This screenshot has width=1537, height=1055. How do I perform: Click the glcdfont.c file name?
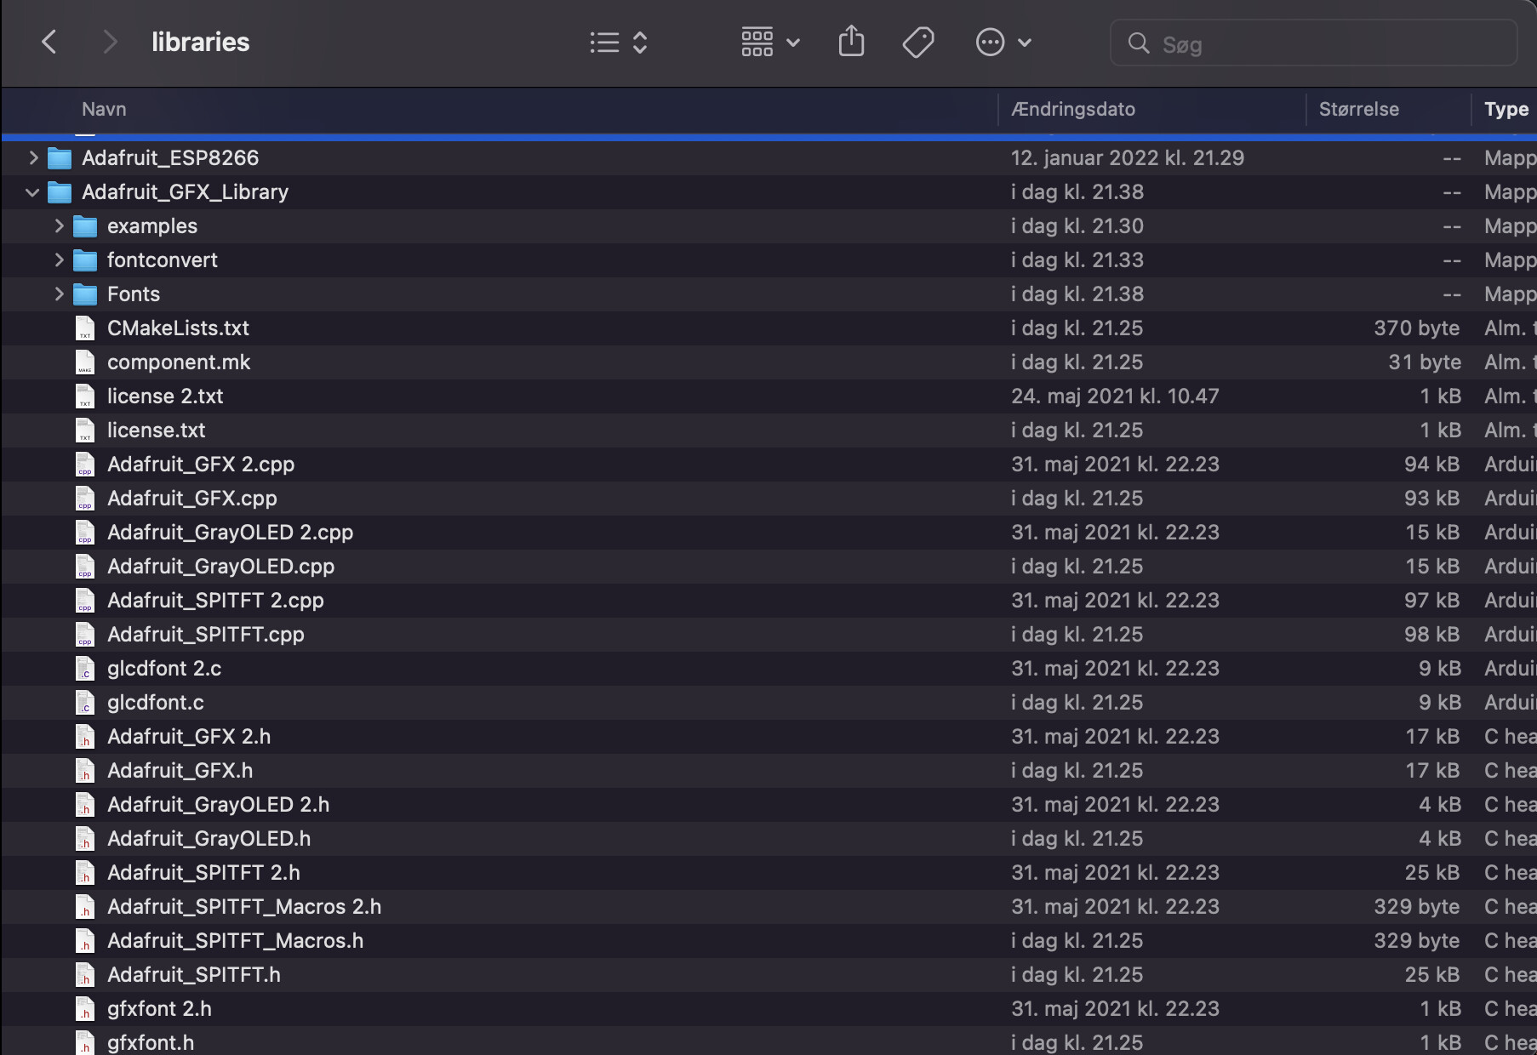click(x=156, y=703)
